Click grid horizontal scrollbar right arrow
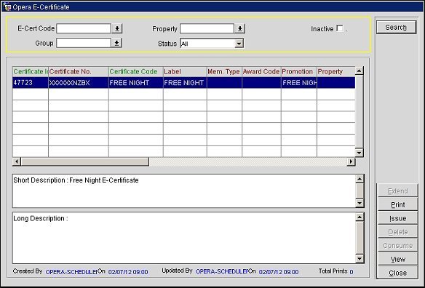This screenshot has width=425, height=288. [x=351, y=161]
